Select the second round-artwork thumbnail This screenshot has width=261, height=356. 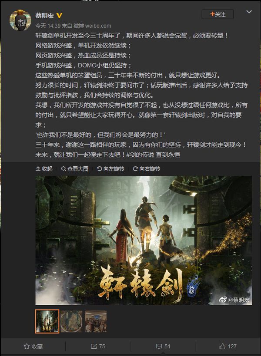coord(71,321)
